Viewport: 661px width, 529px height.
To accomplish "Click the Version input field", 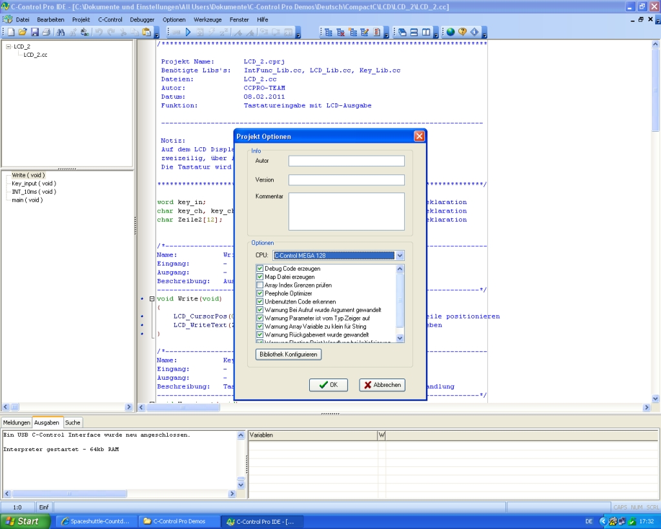I will 347,180.
